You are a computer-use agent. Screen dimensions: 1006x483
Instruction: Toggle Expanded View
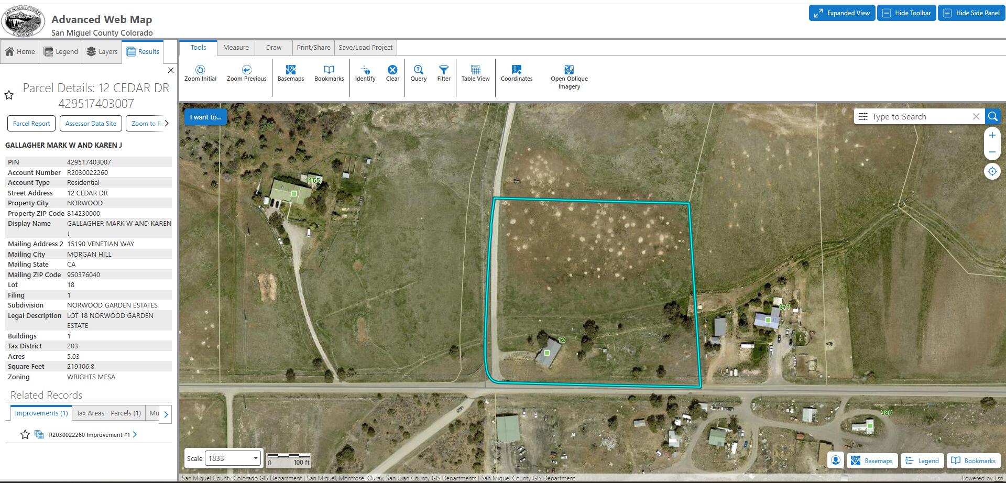point(842,13)
